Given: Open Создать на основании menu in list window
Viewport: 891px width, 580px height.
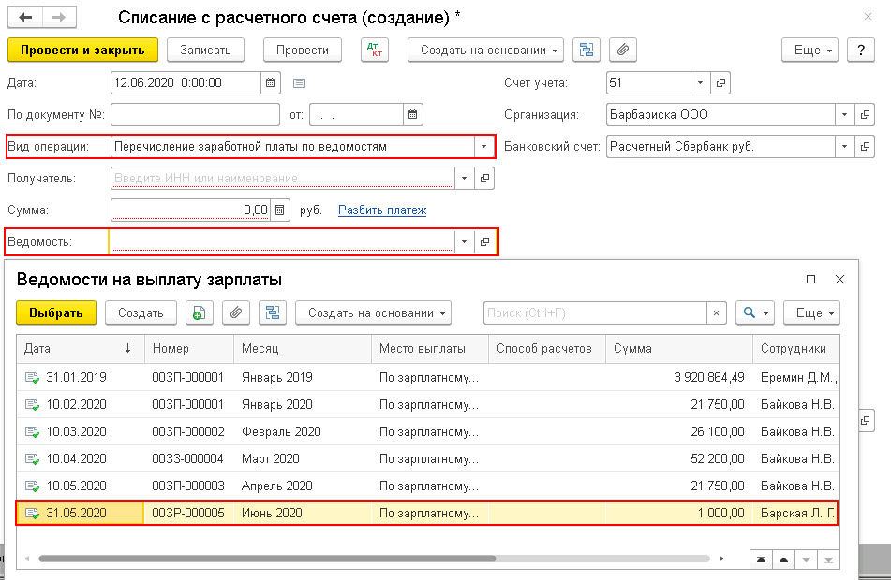Looking at the screenshot, I should (x=373, y=312).
